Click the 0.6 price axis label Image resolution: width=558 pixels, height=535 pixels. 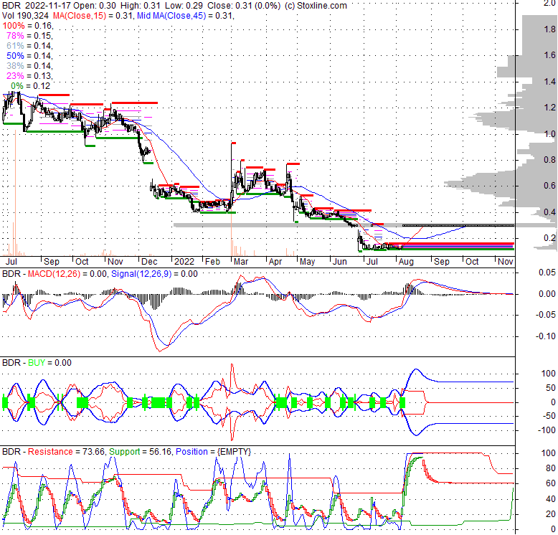coord(549,186)
